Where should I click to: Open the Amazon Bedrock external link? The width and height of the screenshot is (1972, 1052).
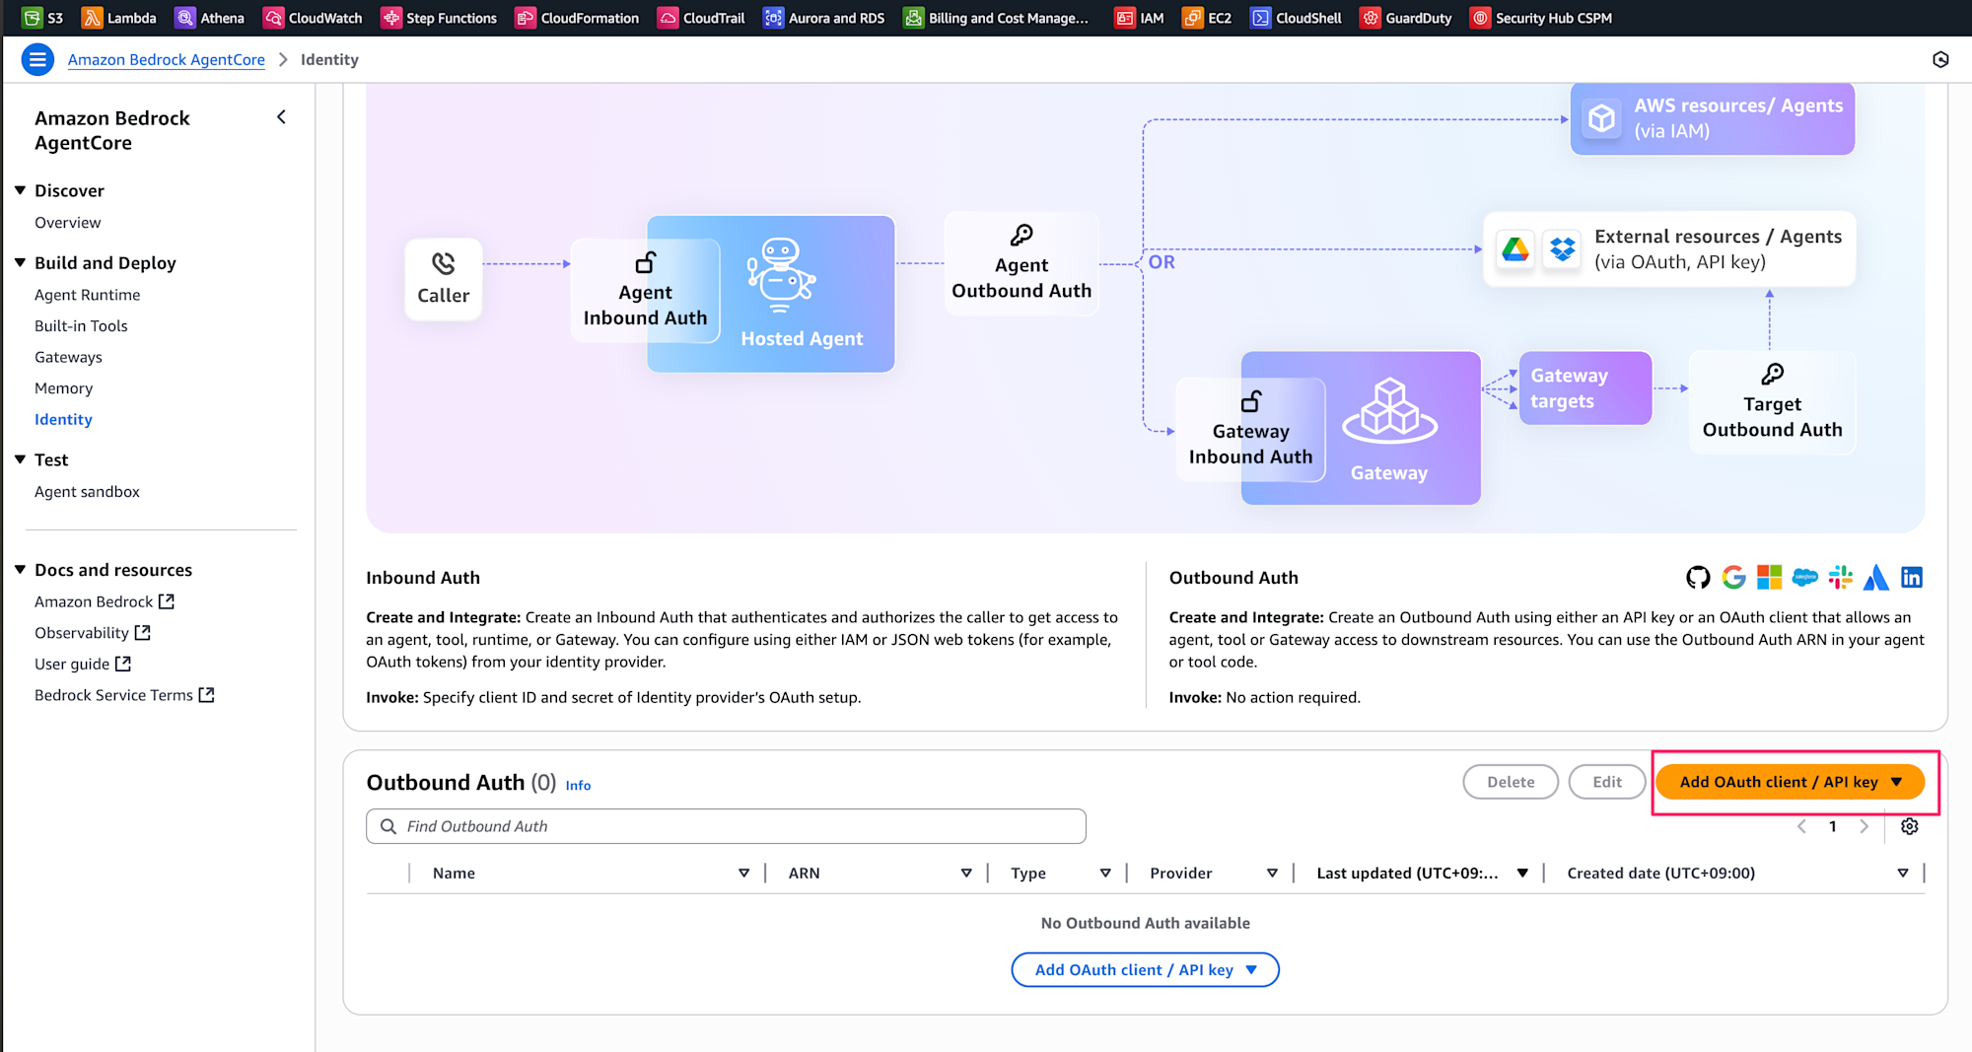[104, 601]
